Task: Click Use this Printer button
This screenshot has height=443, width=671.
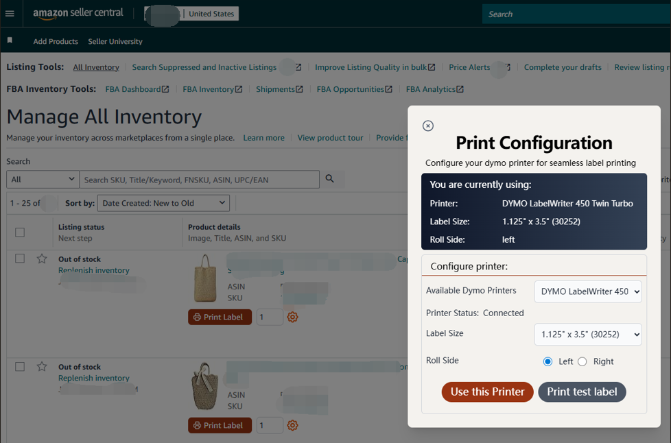Action: click(487, 392)
